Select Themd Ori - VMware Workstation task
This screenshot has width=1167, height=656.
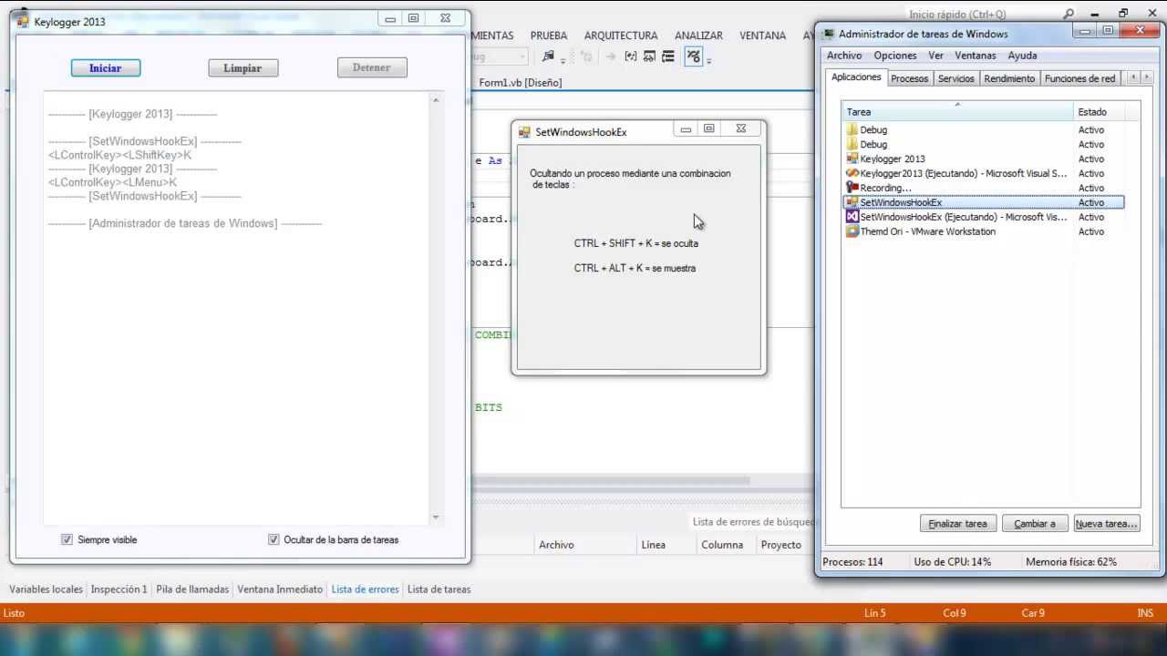[983, 231]
